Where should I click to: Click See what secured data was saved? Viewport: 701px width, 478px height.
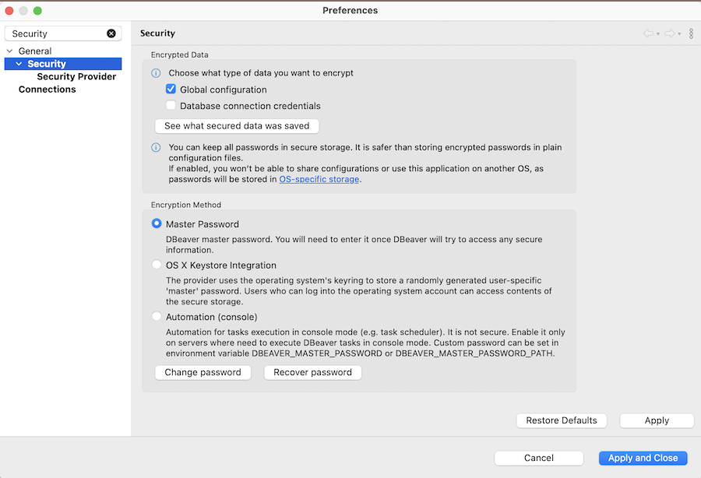(x=237, y=125)
